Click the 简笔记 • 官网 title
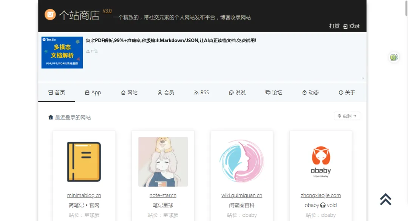Viewport: 408px width, 221px height. (84, 205)
